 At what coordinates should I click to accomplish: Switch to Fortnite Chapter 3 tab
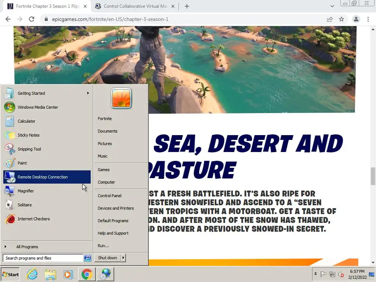(47, 6)
